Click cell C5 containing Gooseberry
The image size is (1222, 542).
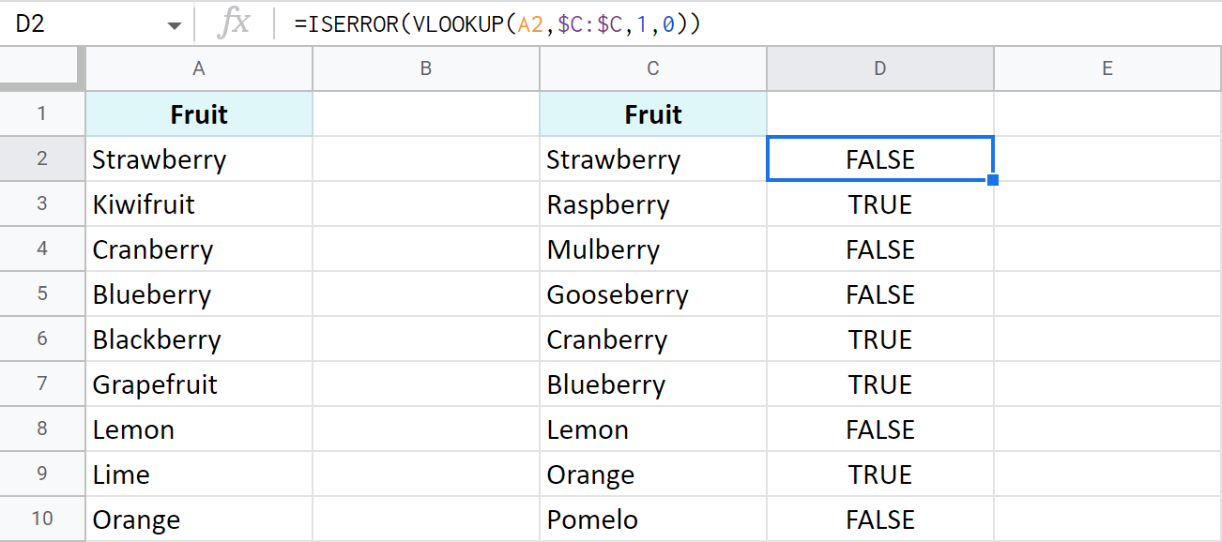(x=653, y=294)
